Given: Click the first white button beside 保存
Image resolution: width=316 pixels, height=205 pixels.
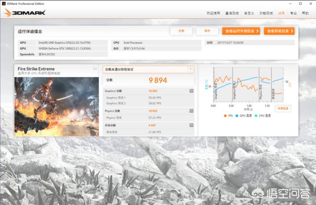Looking at the screenshot, I should [181, 31].
